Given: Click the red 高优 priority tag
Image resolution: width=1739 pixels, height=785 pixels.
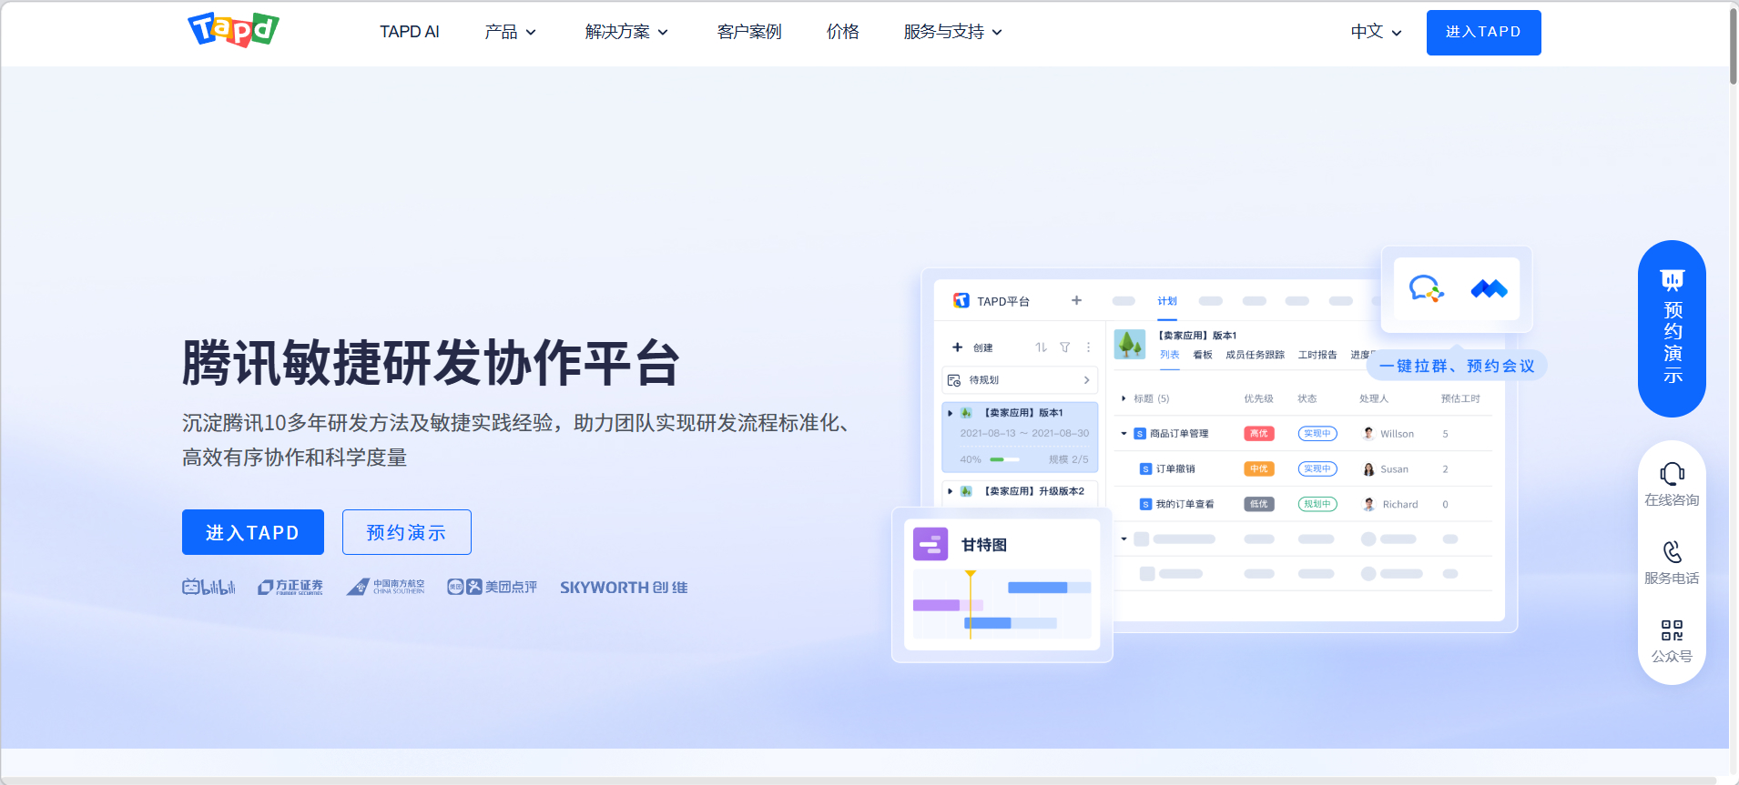Looking at the screenshot, I should tap(1259, 434).
